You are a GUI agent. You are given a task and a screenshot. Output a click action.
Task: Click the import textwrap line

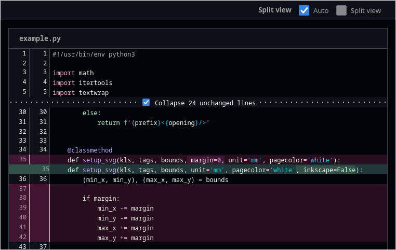tap(80, 93)
